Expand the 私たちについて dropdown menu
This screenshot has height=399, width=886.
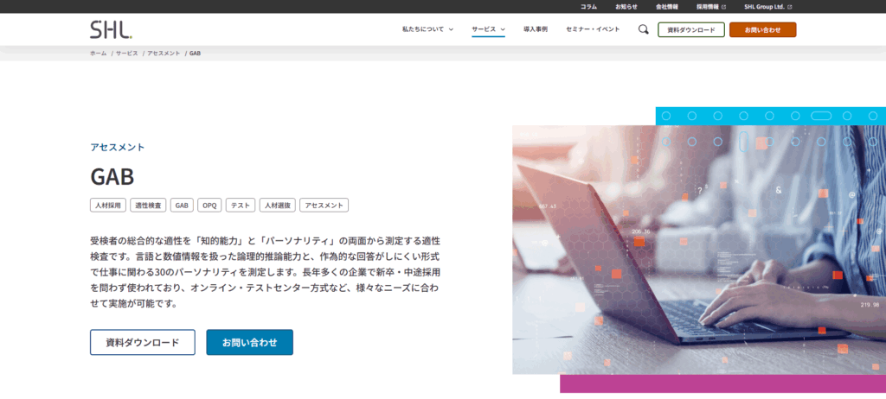coord(427,29)
